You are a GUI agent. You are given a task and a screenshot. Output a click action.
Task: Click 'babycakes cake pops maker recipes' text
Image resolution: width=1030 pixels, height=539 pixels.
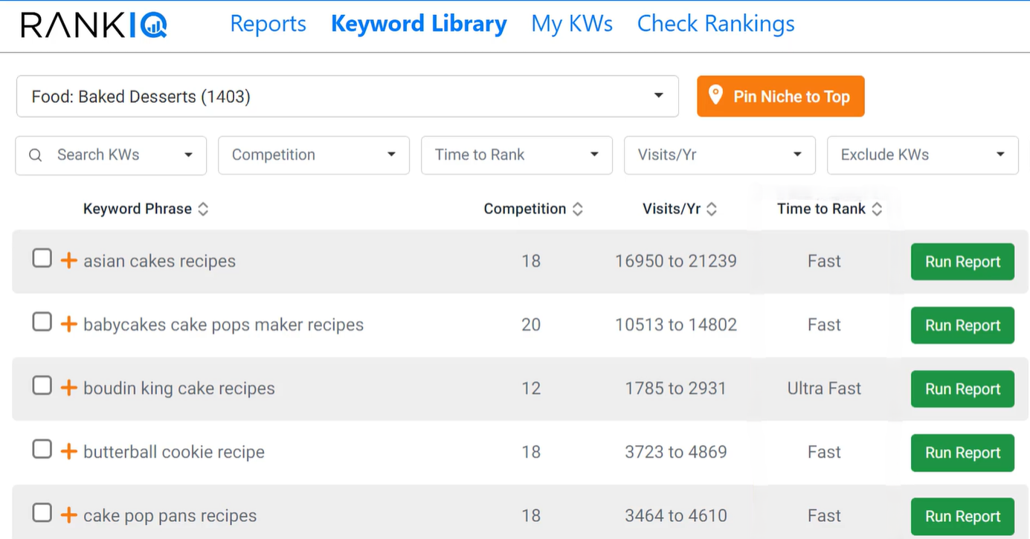coord(223,325)
